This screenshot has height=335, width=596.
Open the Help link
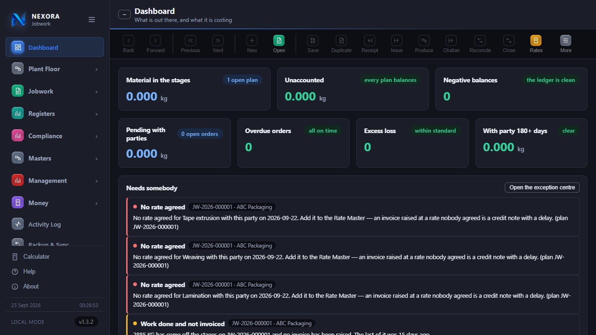pos(54,272)
